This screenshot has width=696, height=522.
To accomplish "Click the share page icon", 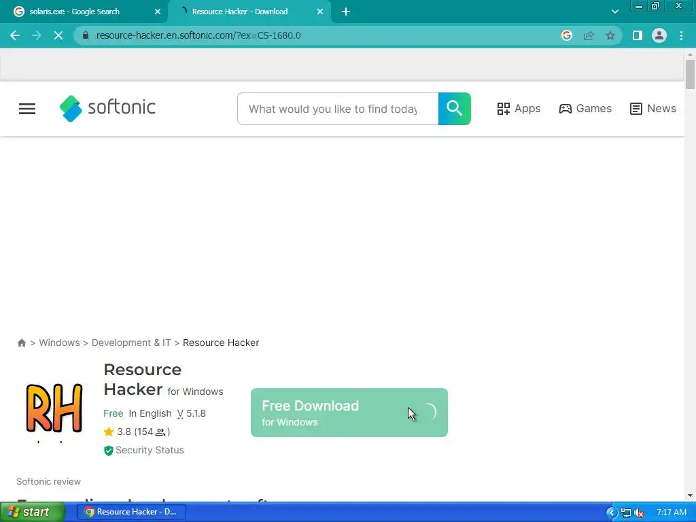I will tap(589, 35).
